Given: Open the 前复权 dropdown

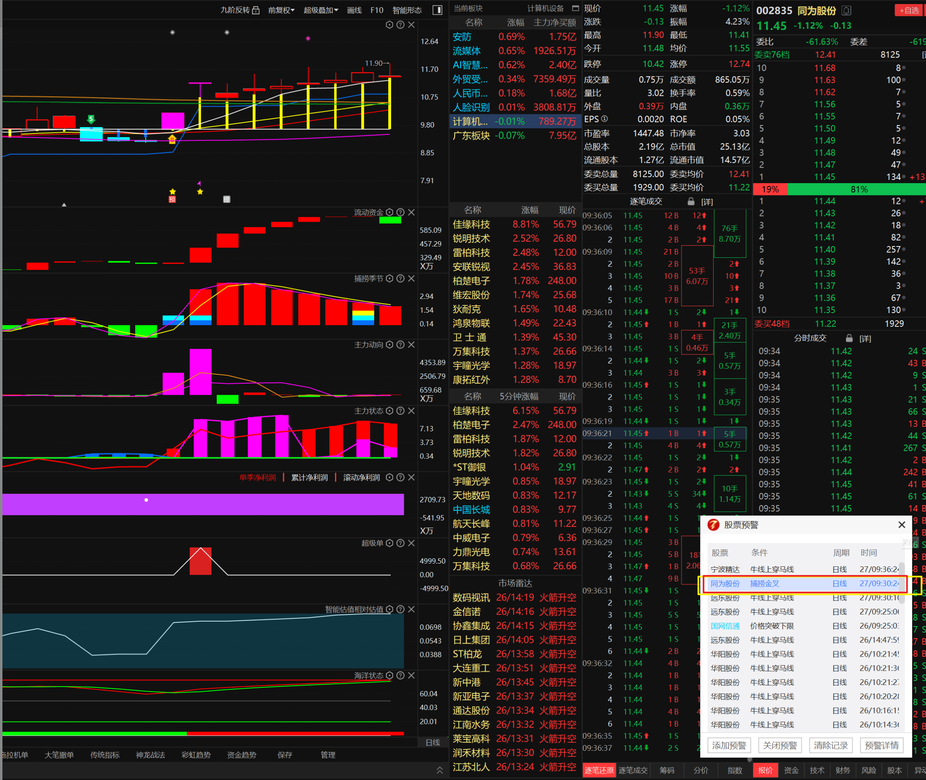Looking at the screenshot, I should pos(281,10).
